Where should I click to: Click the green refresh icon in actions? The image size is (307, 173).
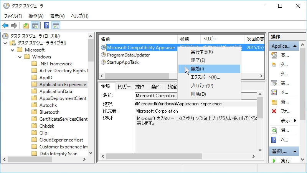pos(274,130)
